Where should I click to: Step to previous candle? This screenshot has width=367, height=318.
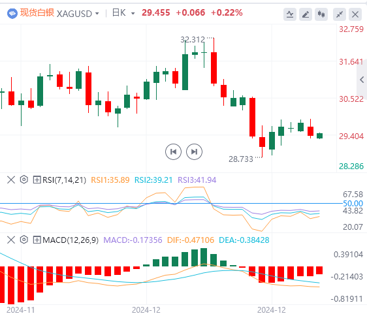[173, 152]
